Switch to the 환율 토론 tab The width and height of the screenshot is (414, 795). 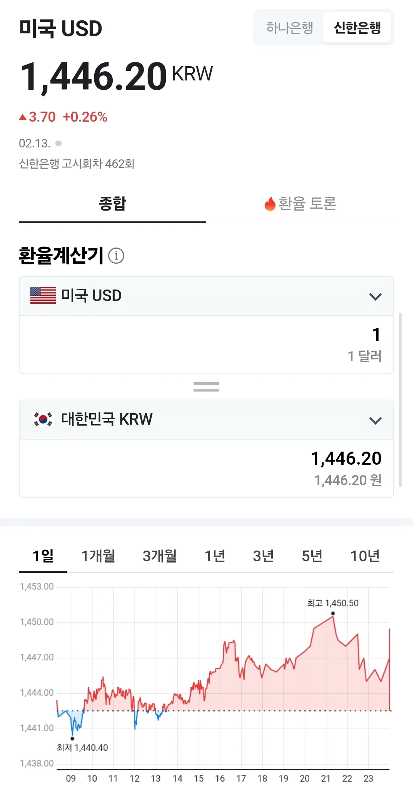[300, 204]
